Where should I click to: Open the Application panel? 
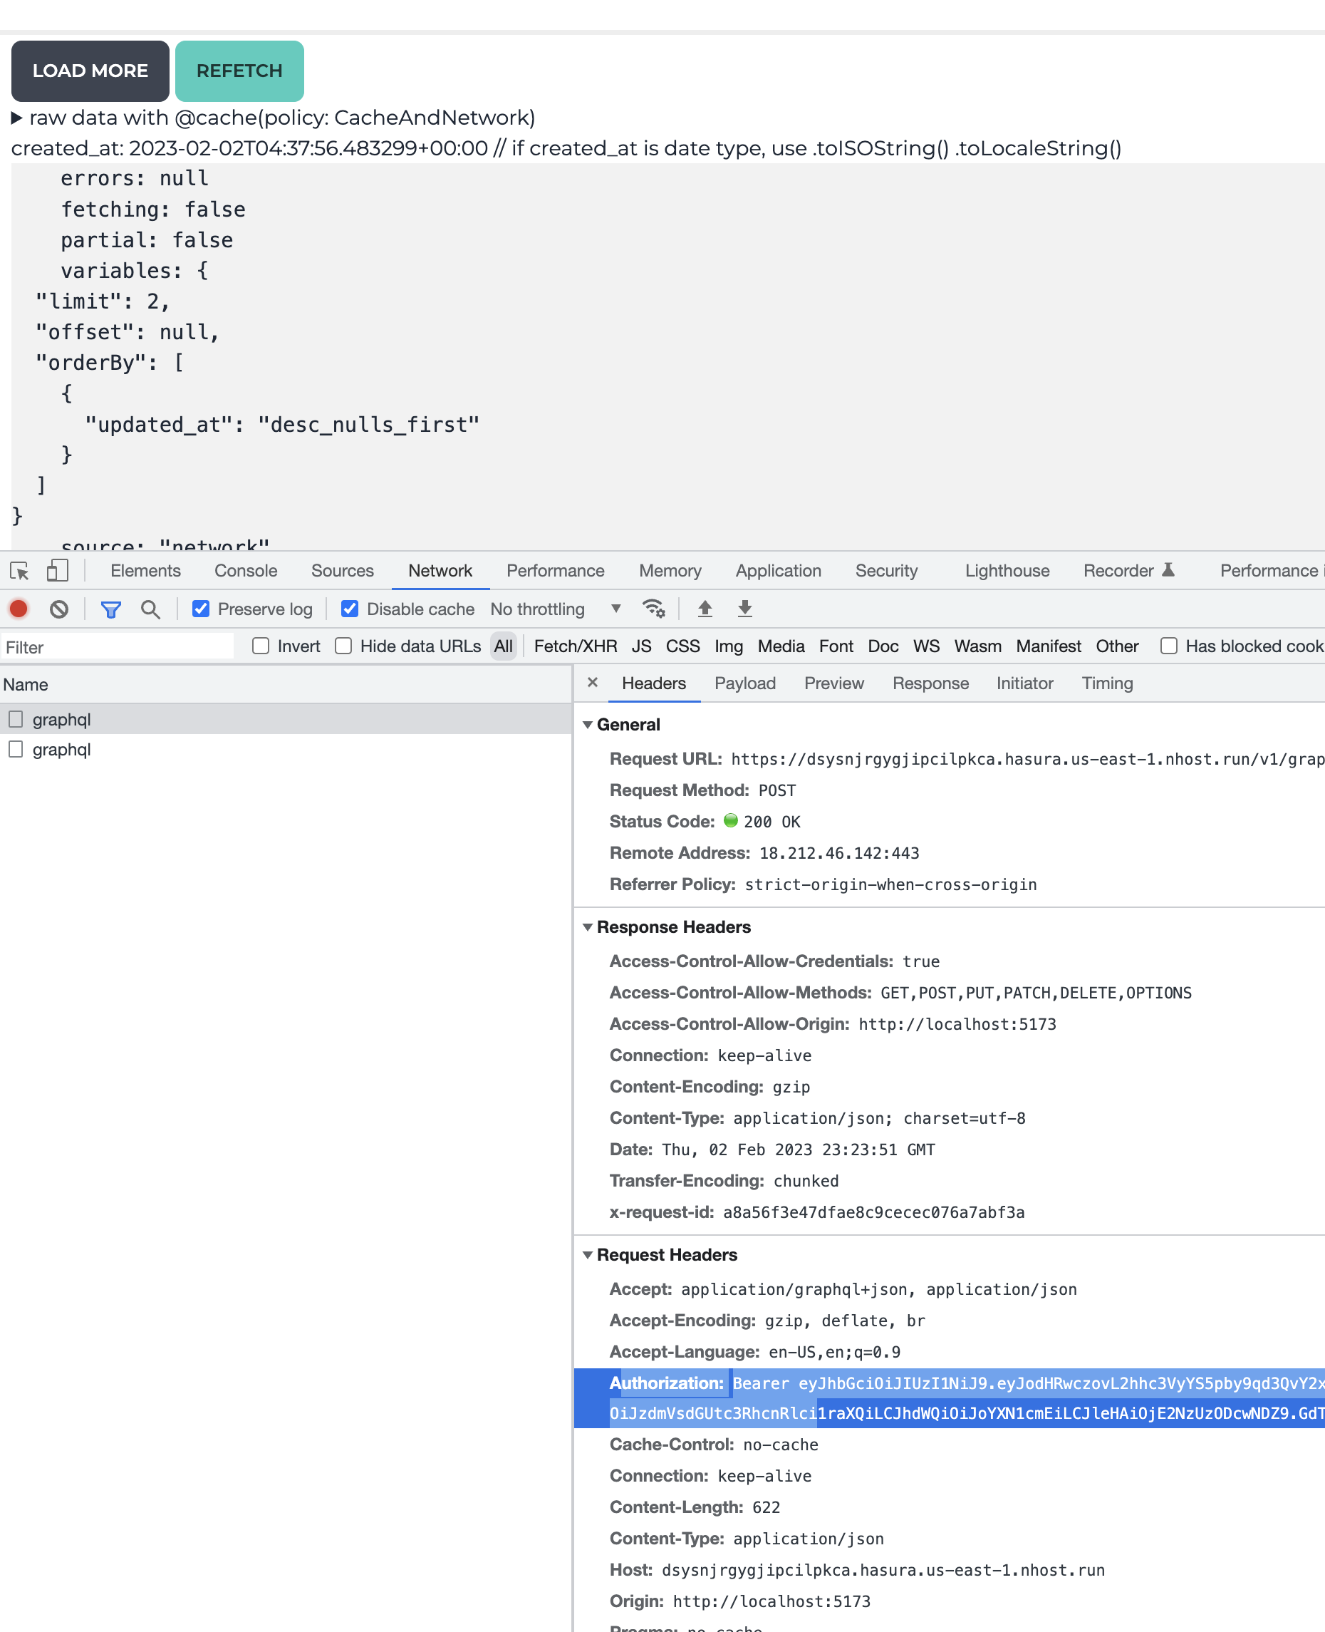coord(779,570)
